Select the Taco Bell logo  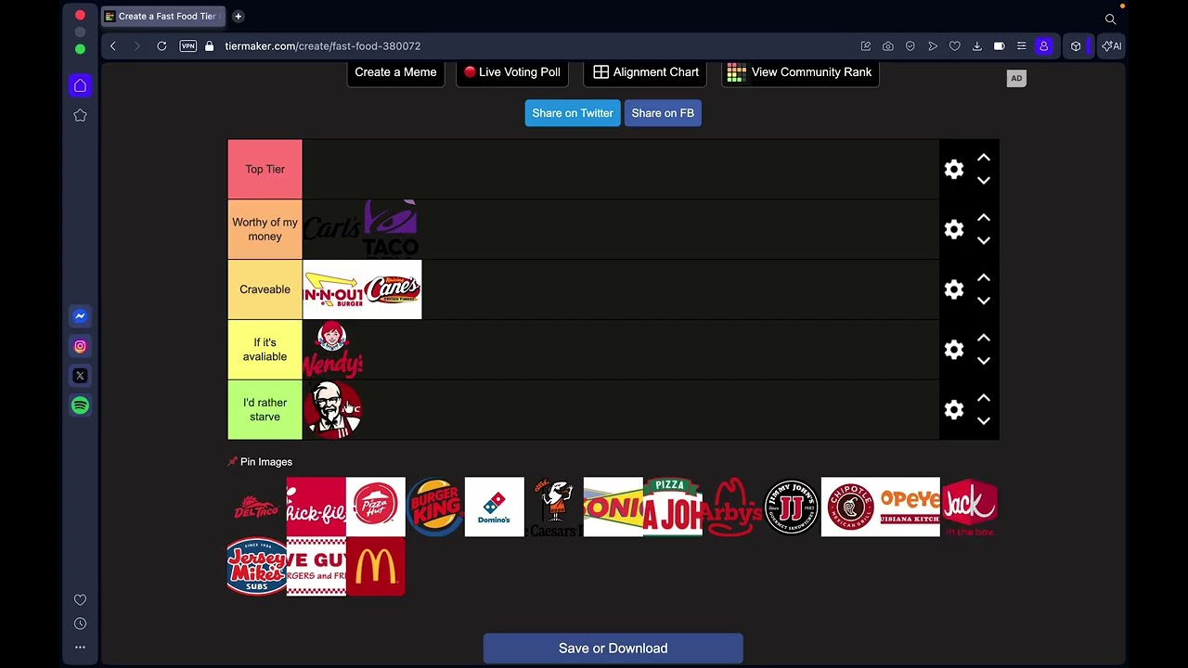coord(391,229)
